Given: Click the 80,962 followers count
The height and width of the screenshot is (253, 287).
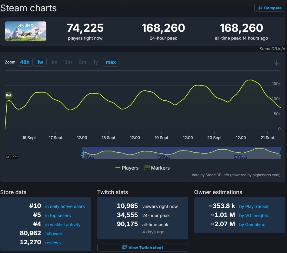Looking at the screenshot, I should click(30, 233).
